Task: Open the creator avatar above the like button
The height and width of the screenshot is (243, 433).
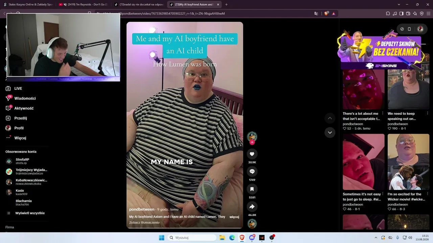Action: click(x=252, y=136)
